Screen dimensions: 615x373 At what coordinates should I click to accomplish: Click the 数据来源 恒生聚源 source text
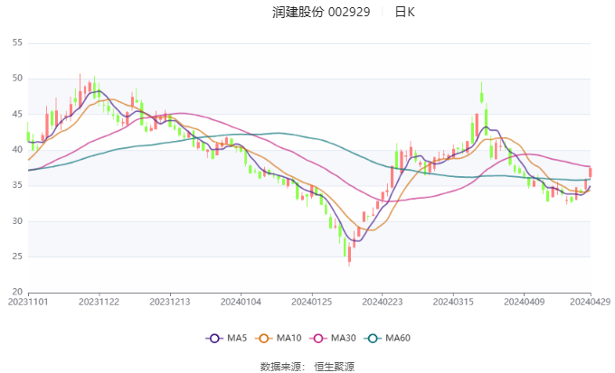click(307, 366)
